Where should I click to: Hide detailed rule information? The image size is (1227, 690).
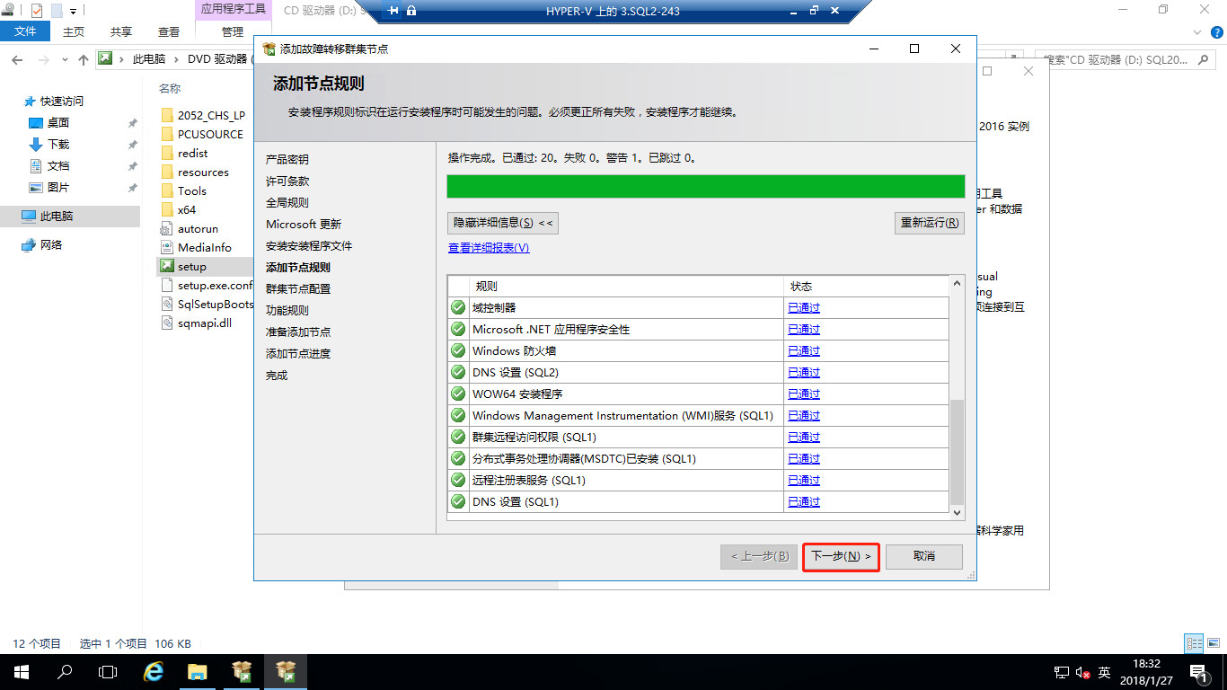tap(503, 223)
